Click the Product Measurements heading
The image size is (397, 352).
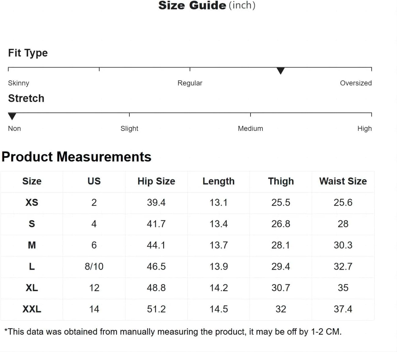pyautogui.click(x=76, y=157)
